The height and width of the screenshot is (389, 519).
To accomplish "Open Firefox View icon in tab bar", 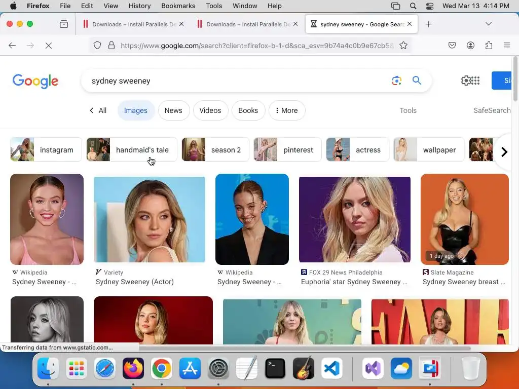I will (64, 24).
